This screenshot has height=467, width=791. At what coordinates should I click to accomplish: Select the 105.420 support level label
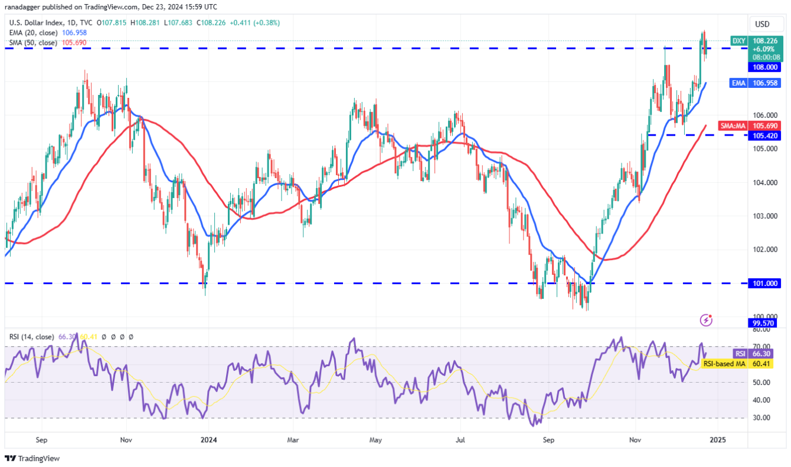(x=765, y=136)
